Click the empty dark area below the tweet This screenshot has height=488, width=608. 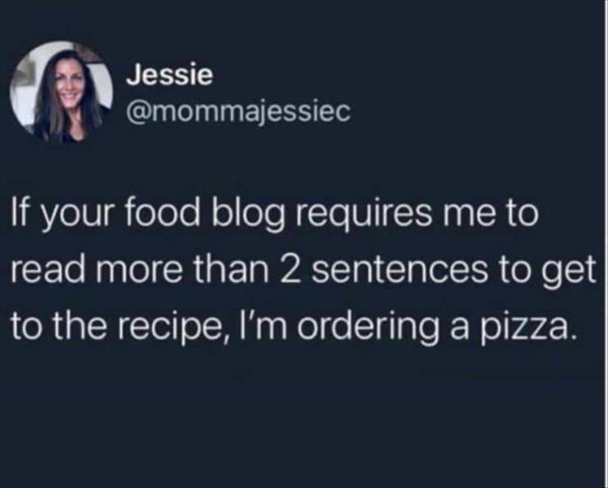304,422
